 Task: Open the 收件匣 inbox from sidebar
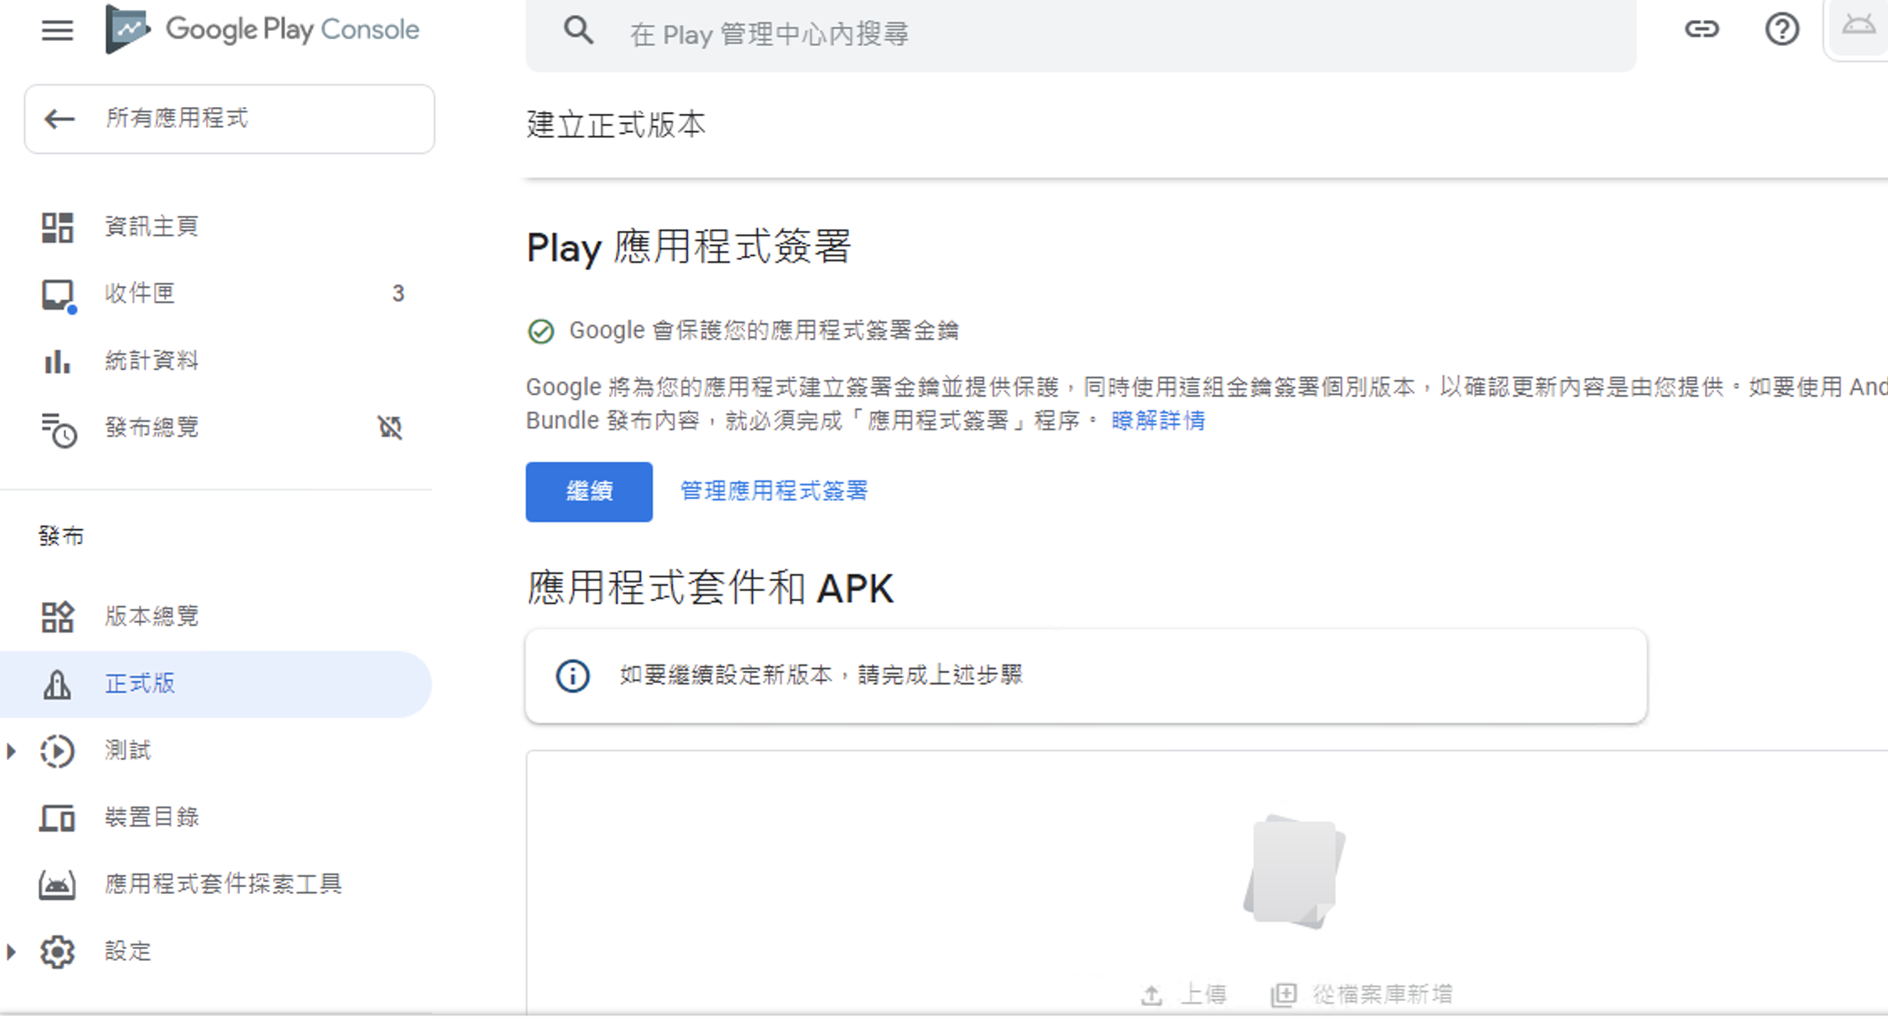tap(139, 293)
